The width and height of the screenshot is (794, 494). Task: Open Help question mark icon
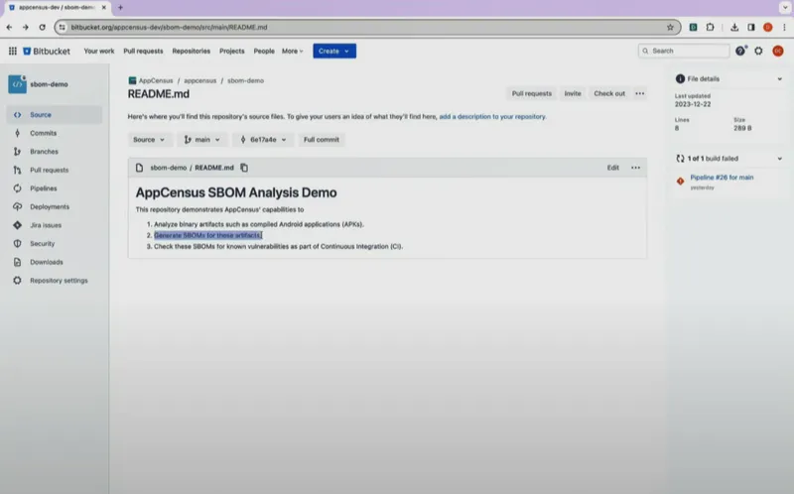coord(740,51)
